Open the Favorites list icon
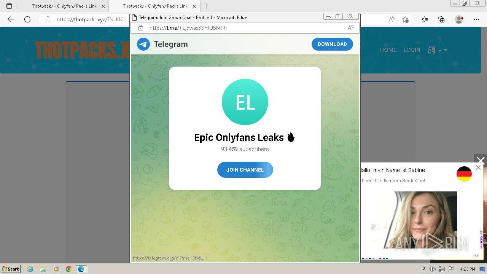 (x=425, y=19)
